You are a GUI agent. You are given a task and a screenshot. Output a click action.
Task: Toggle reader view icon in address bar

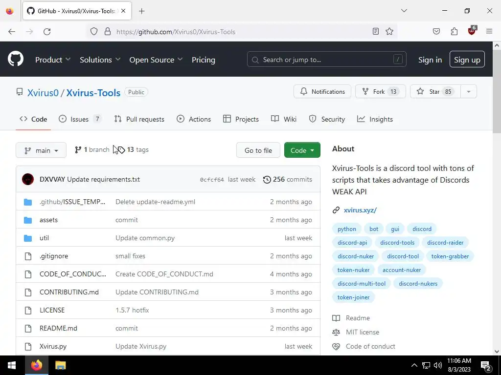click(x=376, y=31)
